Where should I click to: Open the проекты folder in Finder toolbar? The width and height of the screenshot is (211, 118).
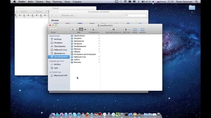pyautogui.click(x=142, y=29)
